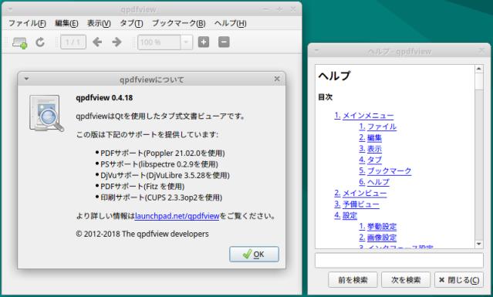Click the Help scrollbar down arrow
This screenshot has height=297, width=493.
479,244
